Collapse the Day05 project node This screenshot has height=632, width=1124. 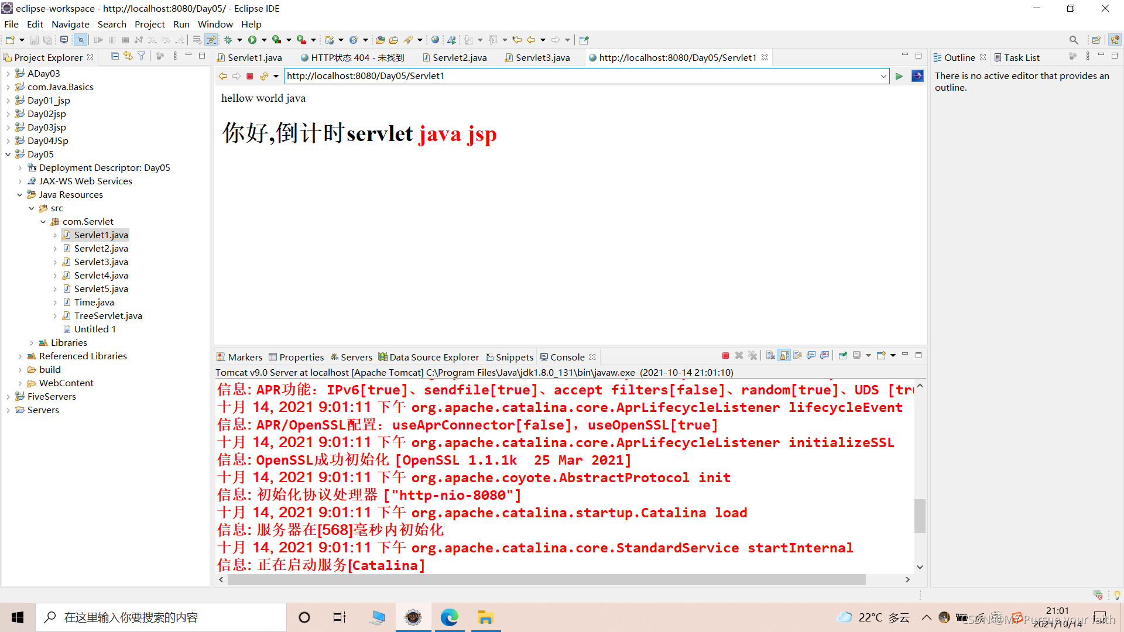pyautogui.click(x=8, y=154)
